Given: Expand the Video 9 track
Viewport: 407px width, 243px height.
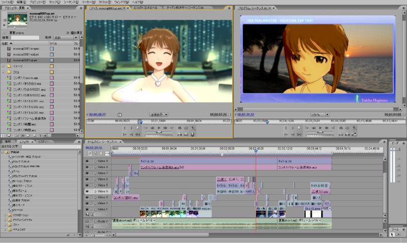Looking at the screenshot, I should (96, 161).
